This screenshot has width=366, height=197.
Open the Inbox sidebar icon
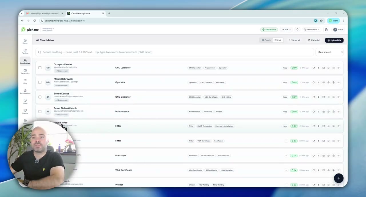[25, 121]
